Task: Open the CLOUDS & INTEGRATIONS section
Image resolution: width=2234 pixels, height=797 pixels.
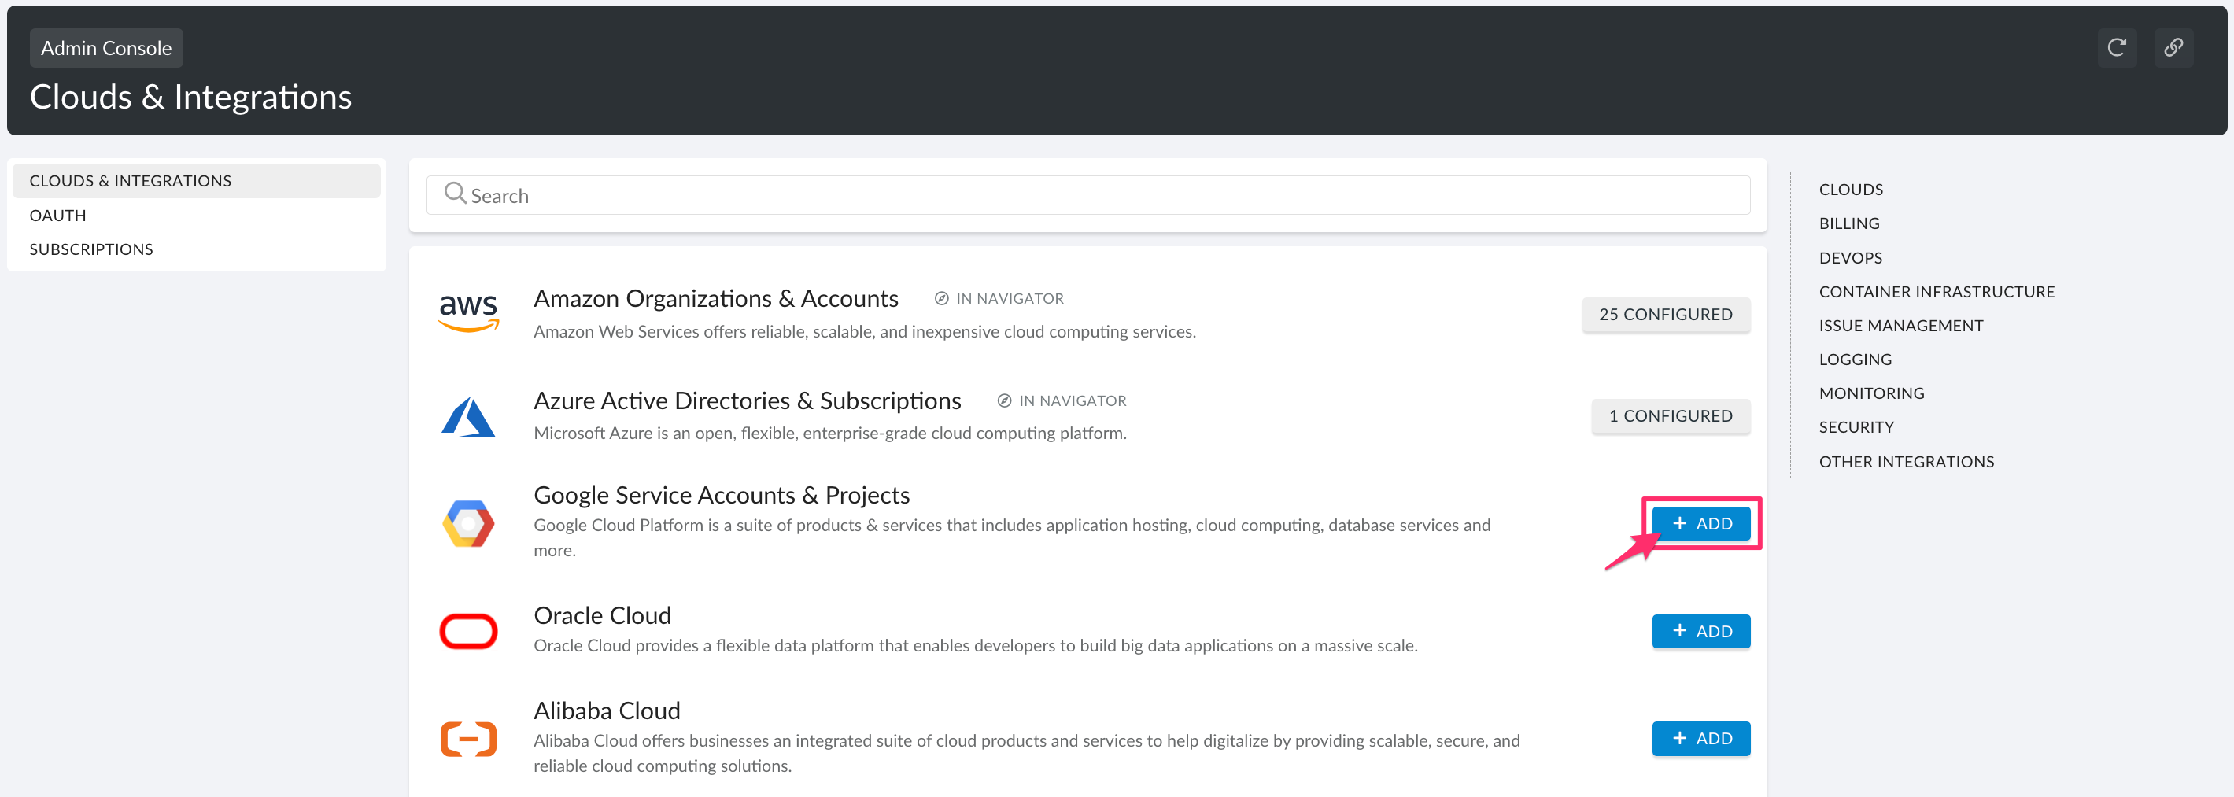Action: point(130,179)
